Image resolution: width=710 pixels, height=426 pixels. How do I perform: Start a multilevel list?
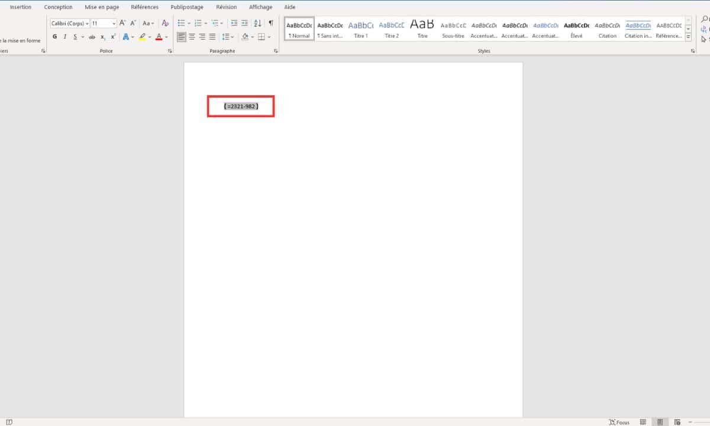215,23
